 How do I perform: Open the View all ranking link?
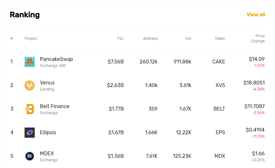(256, 15)
